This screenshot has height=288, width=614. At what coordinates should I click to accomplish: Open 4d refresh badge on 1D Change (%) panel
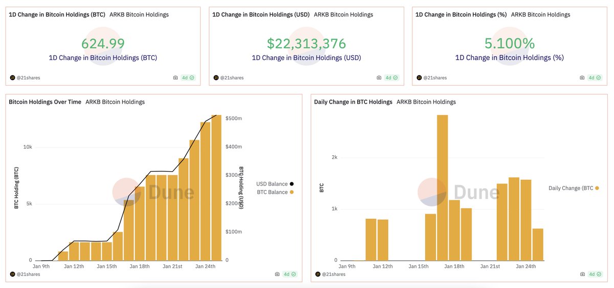coord(595,78)
